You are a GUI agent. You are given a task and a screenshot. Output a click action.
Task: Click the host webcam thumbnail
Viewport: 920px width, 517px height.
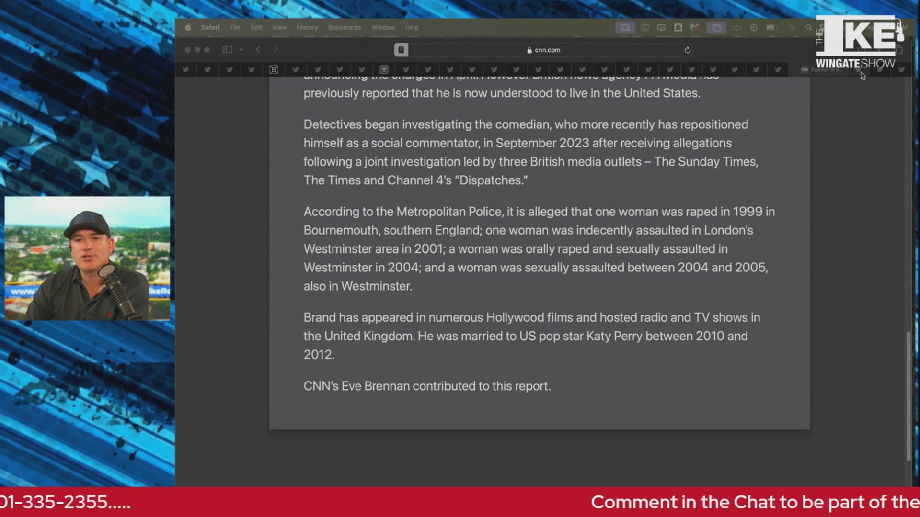pos(87,258)
